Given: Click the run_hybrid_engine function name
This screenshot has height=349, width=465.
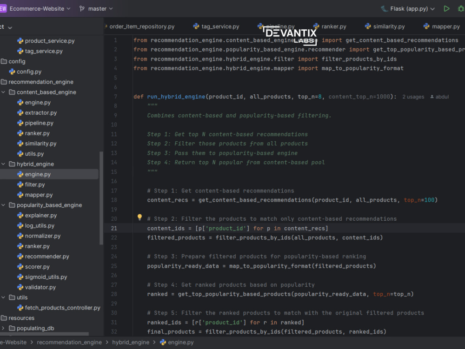Looking at the screenshot, I should pyautogui.click(x=176, y=97).
